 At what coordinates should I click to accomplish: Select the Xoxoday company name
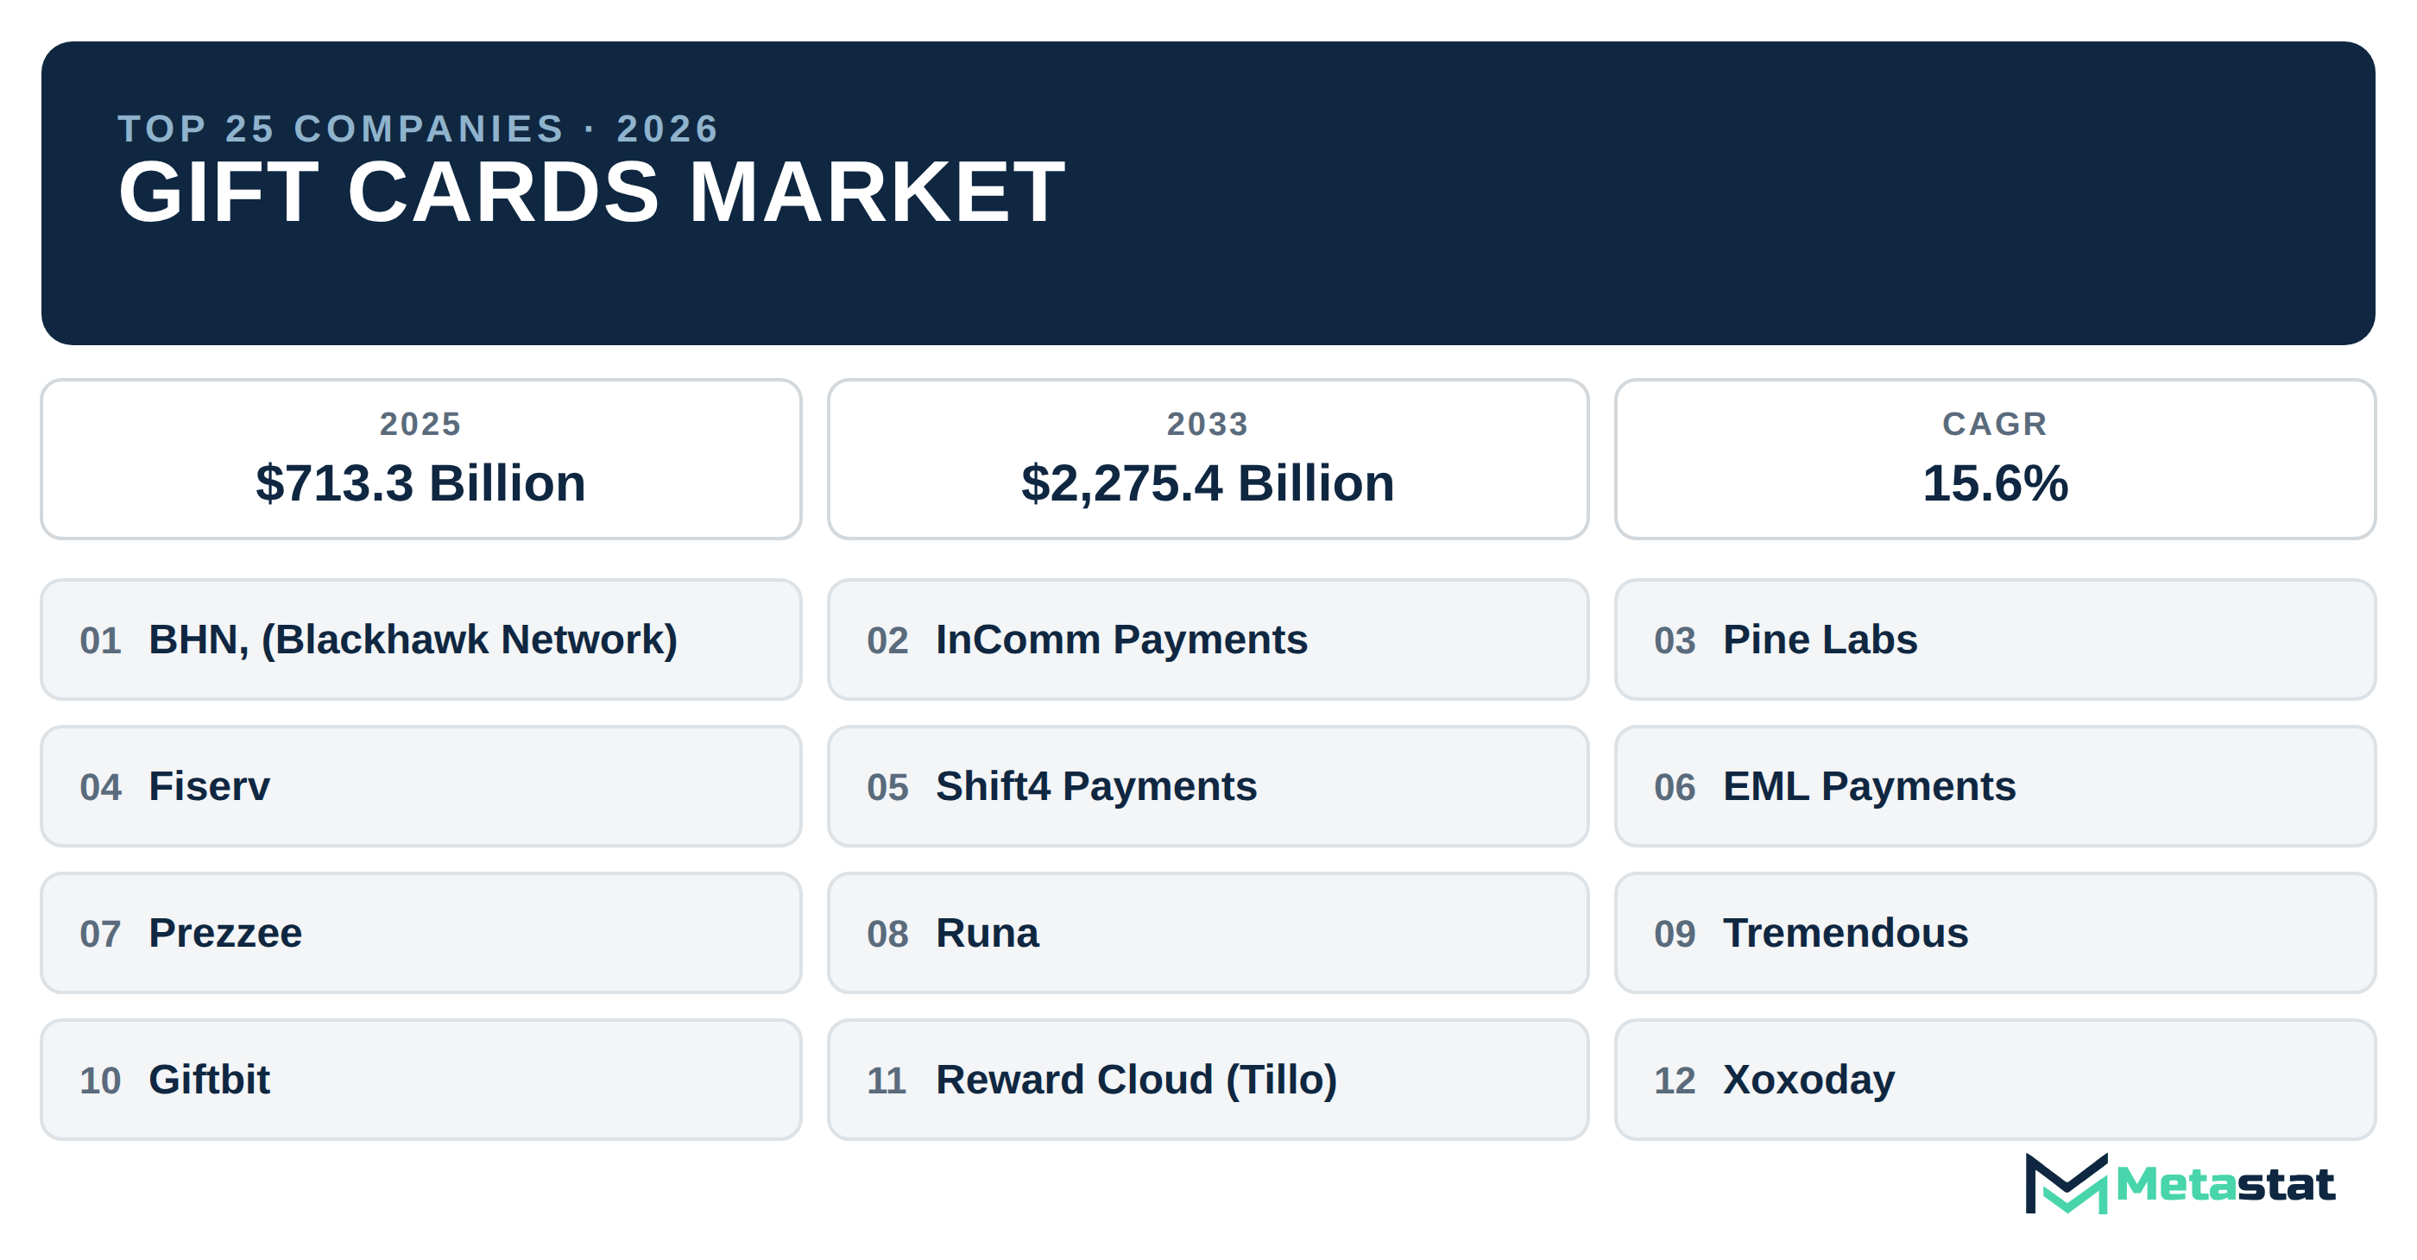point(1809,1080)
